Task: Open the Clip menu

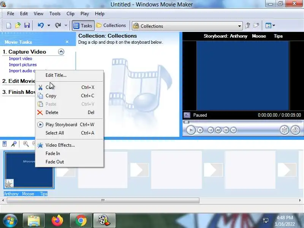Action: click(70, 14)
